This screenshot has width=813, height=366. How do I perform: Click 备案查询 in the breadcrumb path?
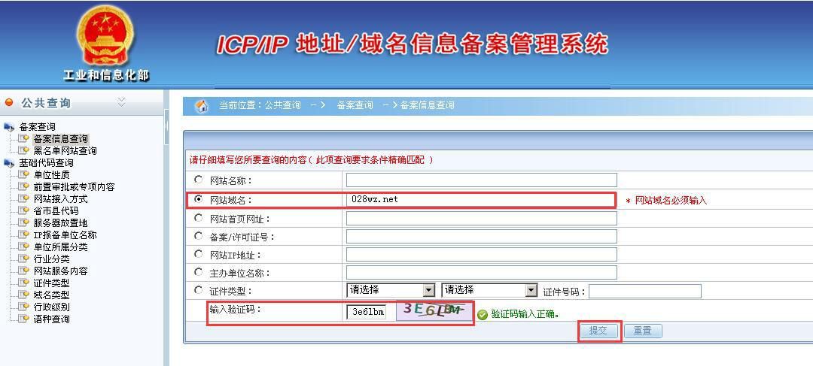(x=355, y=105)
